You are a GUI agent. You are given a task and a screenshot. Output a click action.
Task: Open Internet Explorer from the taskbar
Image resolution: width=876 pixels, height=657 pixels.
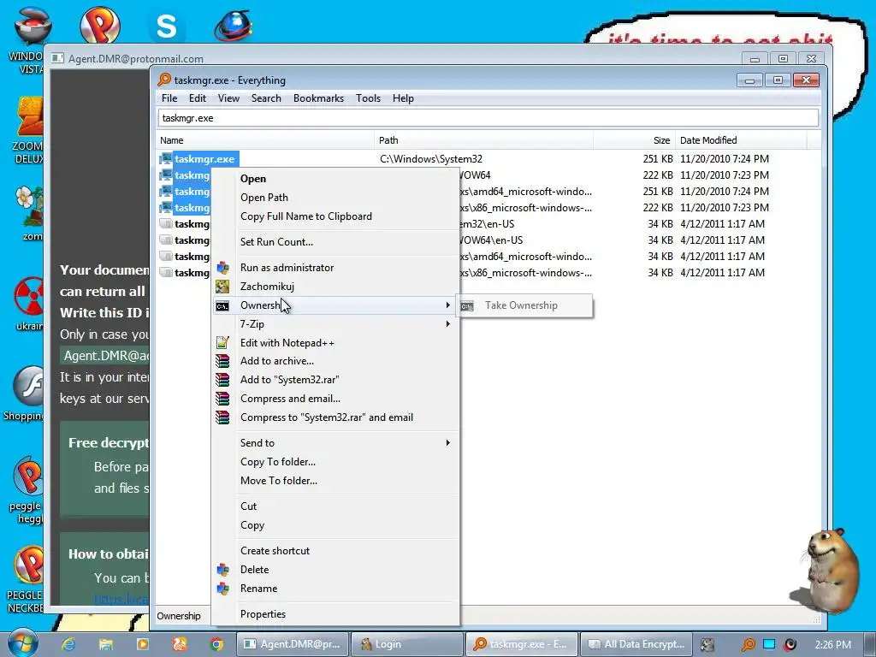68,644
